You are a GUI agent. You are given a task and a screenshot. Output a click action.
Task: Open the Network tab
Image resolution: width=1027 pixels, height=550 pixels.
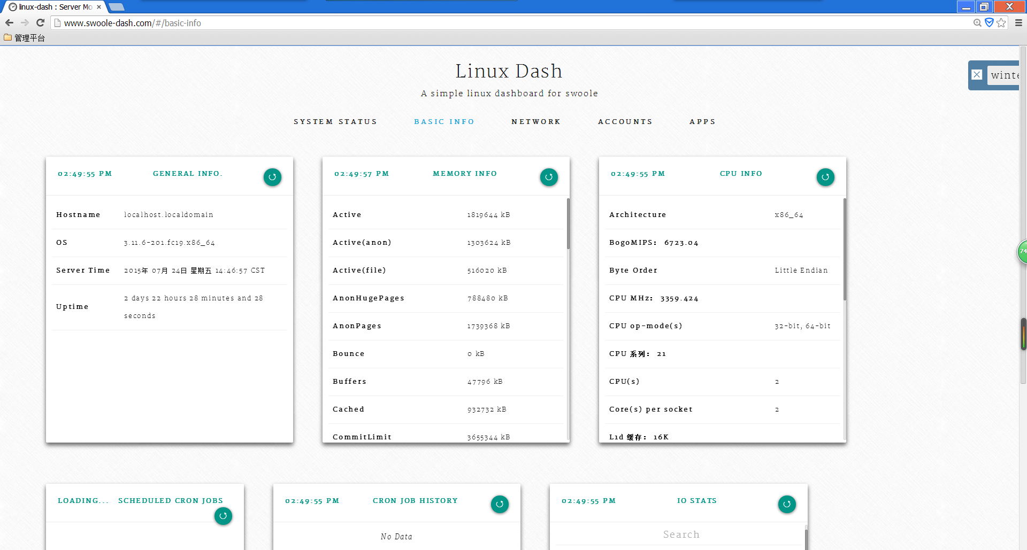pos(536,122)
